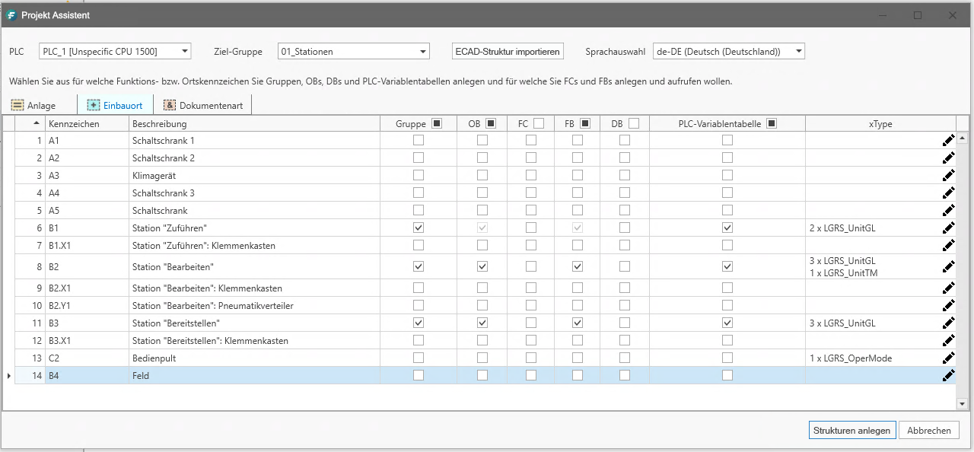Click the Einbauort tab icon
Screen dimensions: 974x452
pos(93,105)
